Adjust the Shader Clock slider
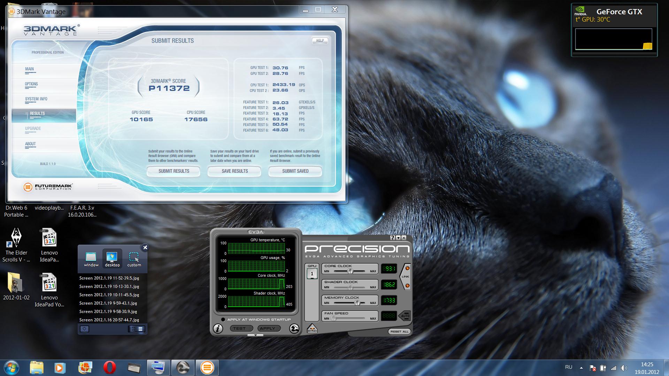This screenshot has height=376, width=669. click(x=350, y=288)
